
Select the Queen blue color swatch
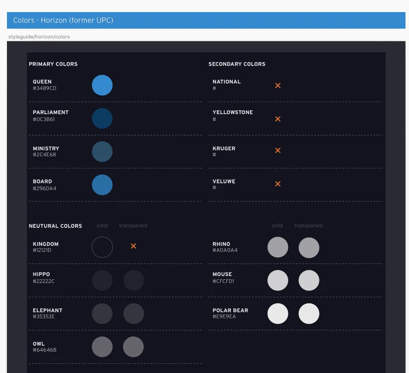point(102,85)
